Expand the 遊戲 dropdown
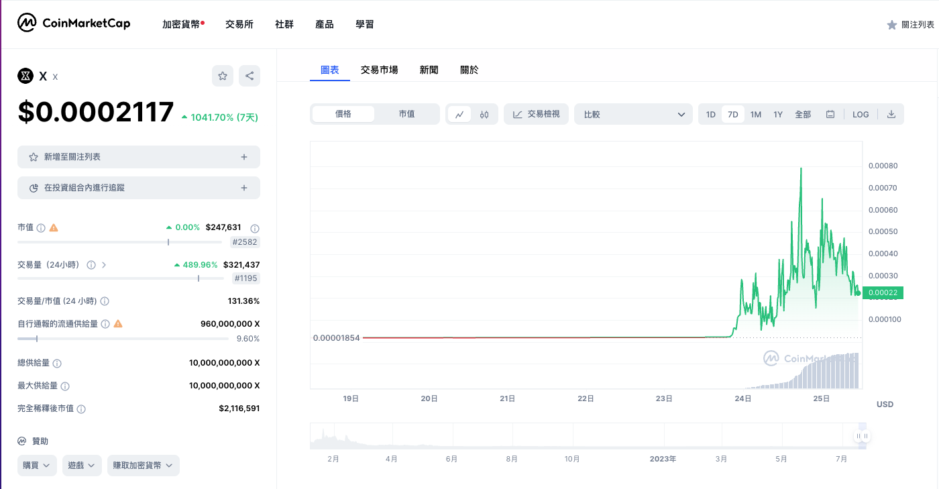The height and width of the screenshot is (489, 939). (82, 466)
